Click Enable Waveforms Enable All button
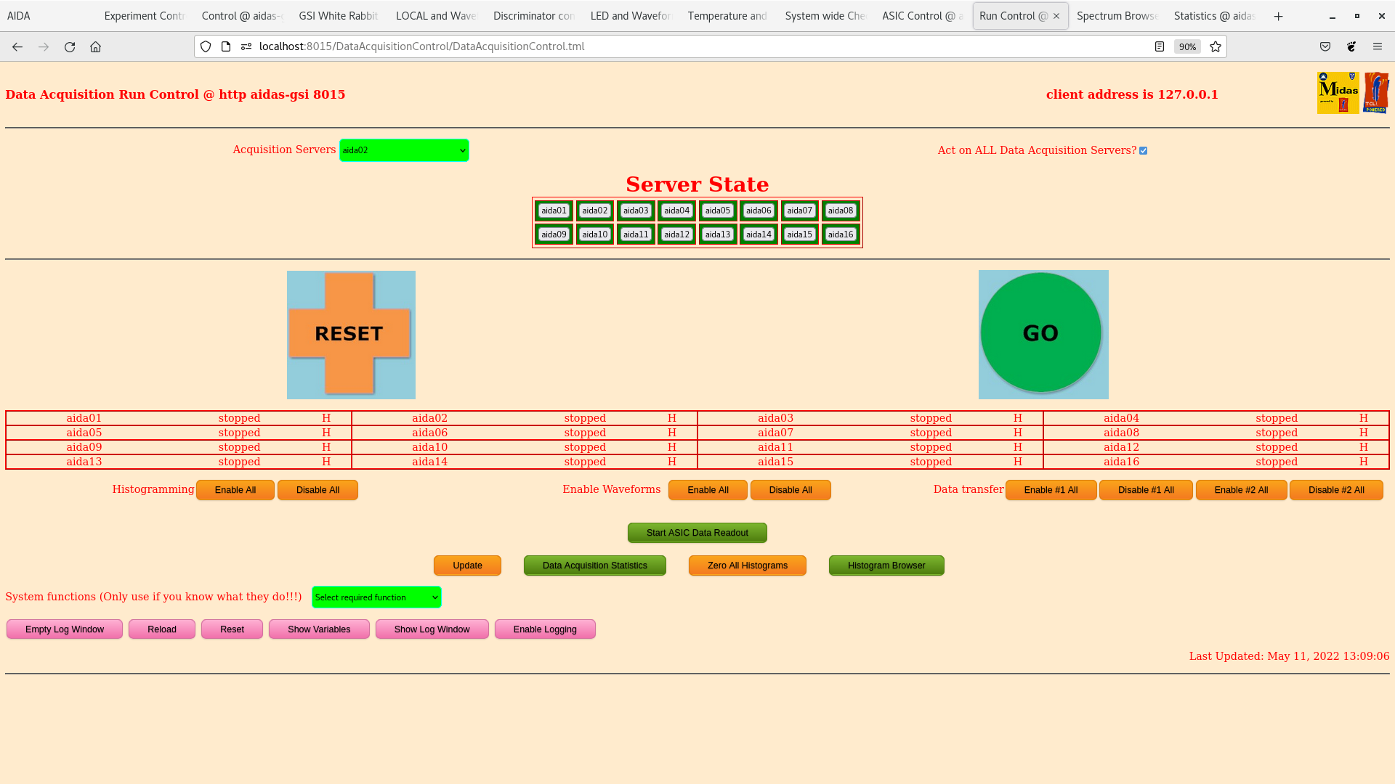Screen dimensions: 1395x784 (x=708, y=490)
